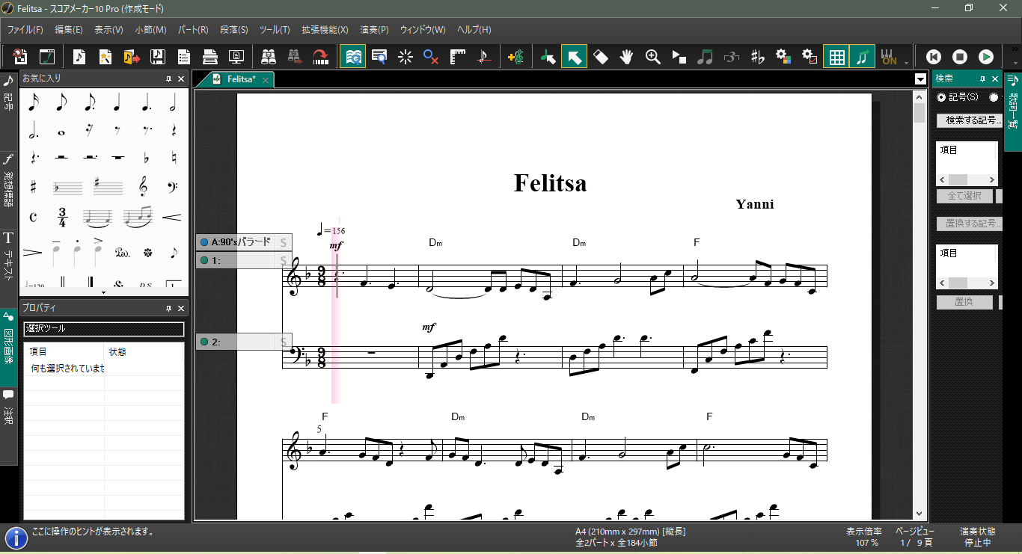This screenshot has height=554, width=1022.
Task: Toggle solo S for part 1
Action: tap(284, 261)
